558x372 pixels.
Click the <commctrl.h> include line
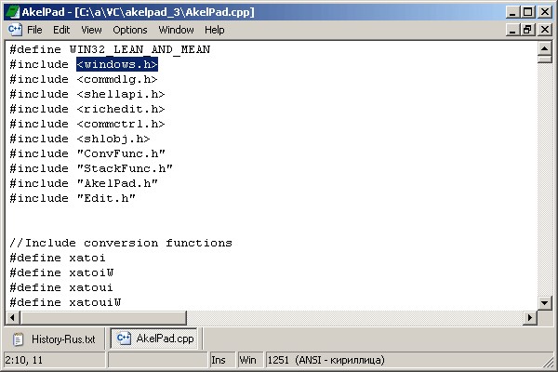(x=87, y=124)
